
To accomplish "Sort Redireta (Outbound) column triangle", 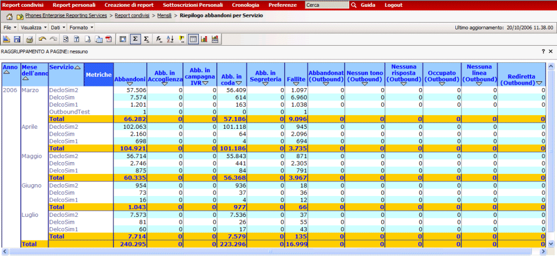I will point(539,83).
